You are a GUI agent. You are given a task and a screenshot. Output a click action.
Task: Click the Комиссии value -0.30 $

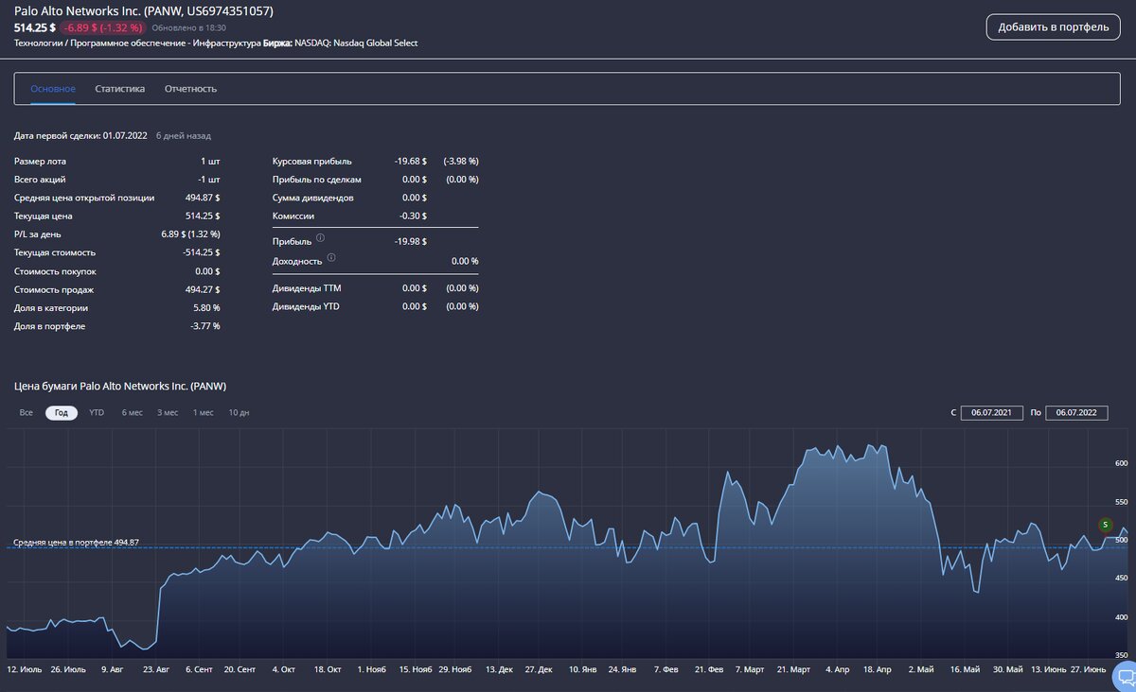point(414,216)
